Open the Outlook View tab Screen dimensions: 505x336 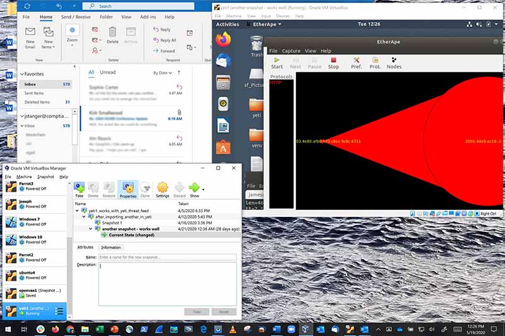(x=126, y=17)
